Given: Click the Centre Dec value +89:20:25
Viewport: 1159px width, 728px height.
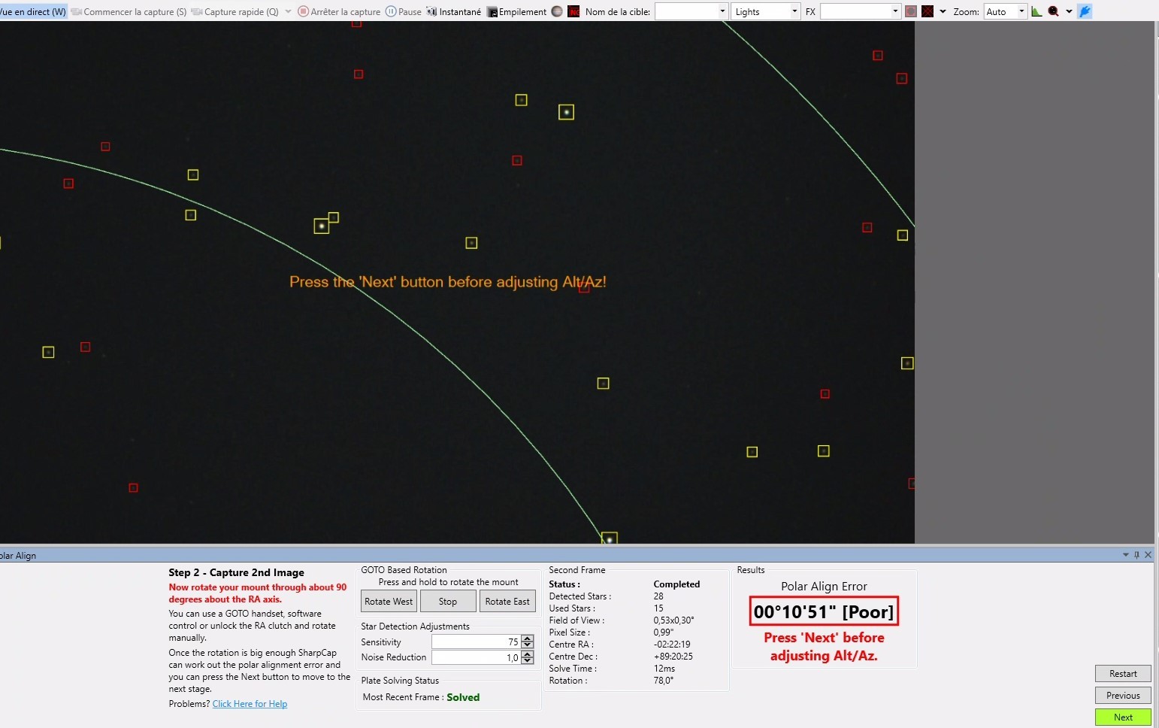Looking at the screenshot, I should point(673,657).
